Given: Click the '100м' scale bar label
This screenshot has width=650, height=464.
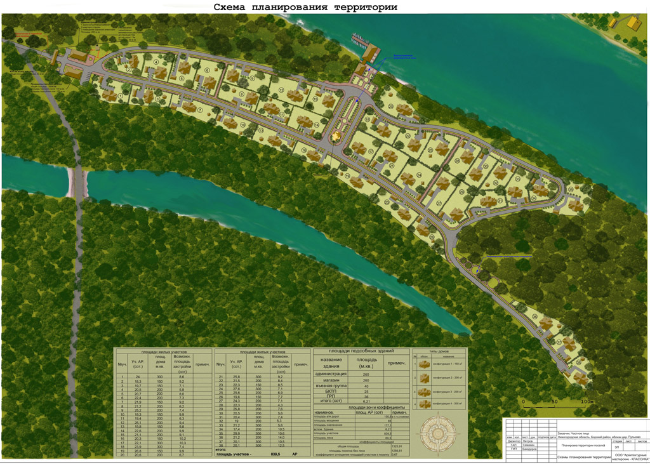Looking at the screenshot, I should pos(588,402).
